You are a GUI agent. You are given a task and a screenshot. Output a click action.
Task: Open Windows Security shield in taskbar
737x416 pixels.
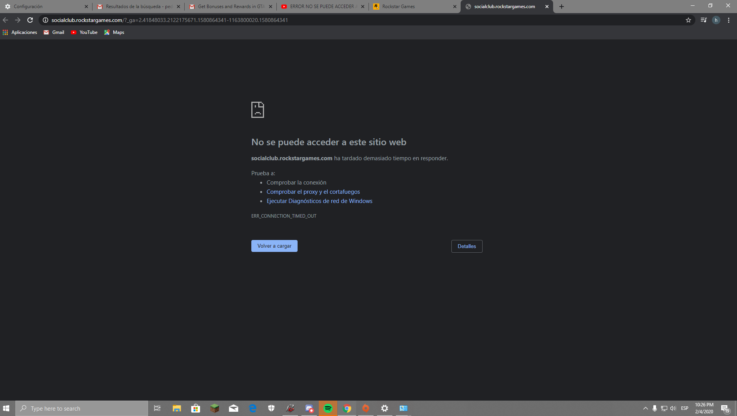[271, 408]
